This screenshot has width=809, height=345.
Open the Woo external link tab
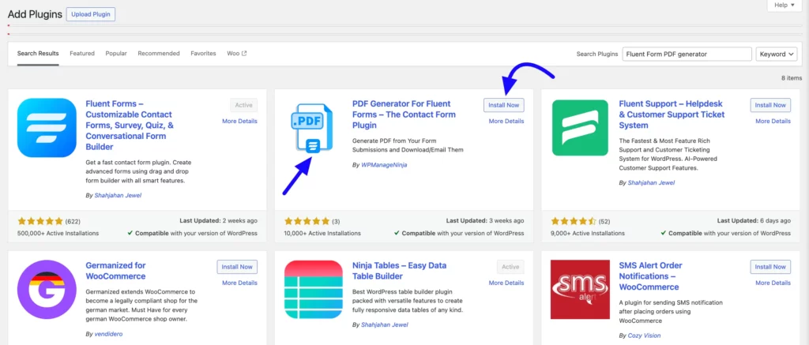coord(237,54)
